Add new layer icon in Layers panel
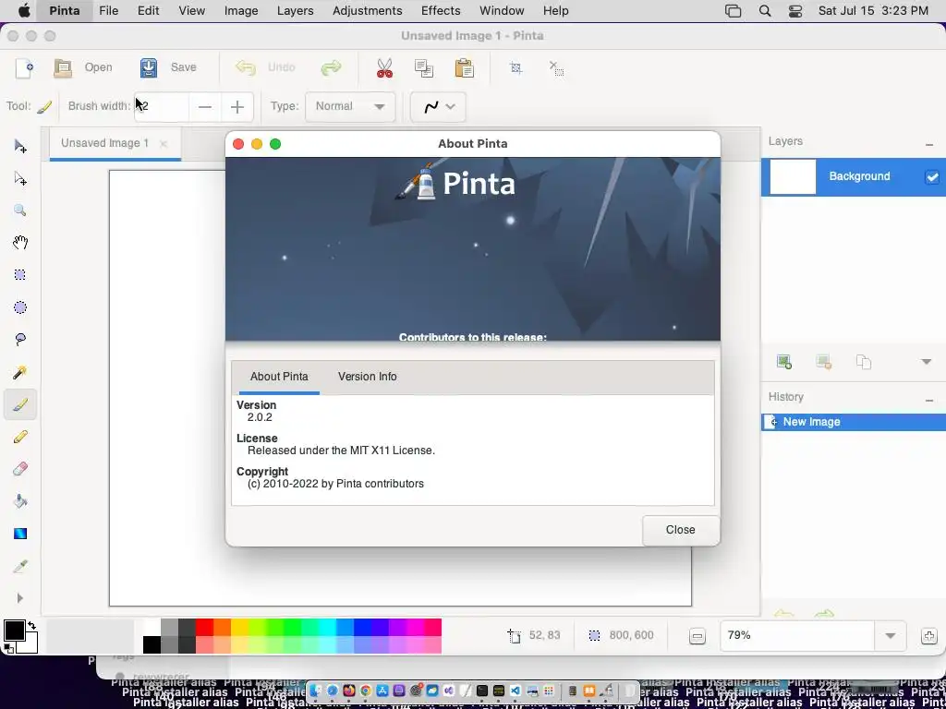The height and width of the screenshot is (709, 946). click(x=783, y=362)
